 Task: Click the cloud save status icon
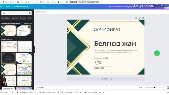[43, 7]
